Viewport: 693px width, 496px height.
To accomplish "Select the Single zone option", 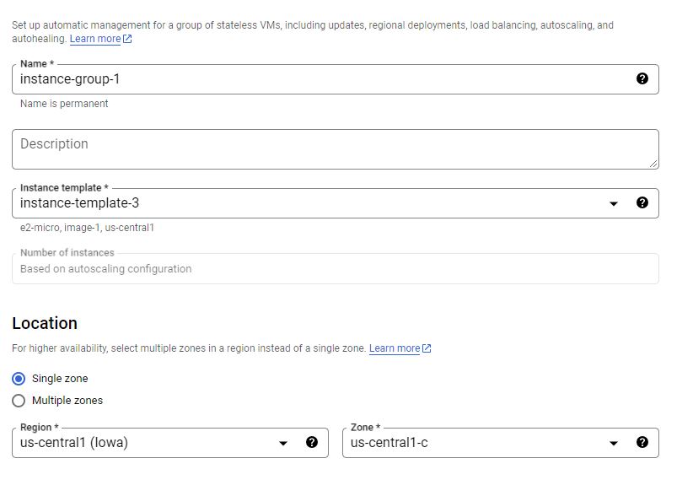I will 19,378.
